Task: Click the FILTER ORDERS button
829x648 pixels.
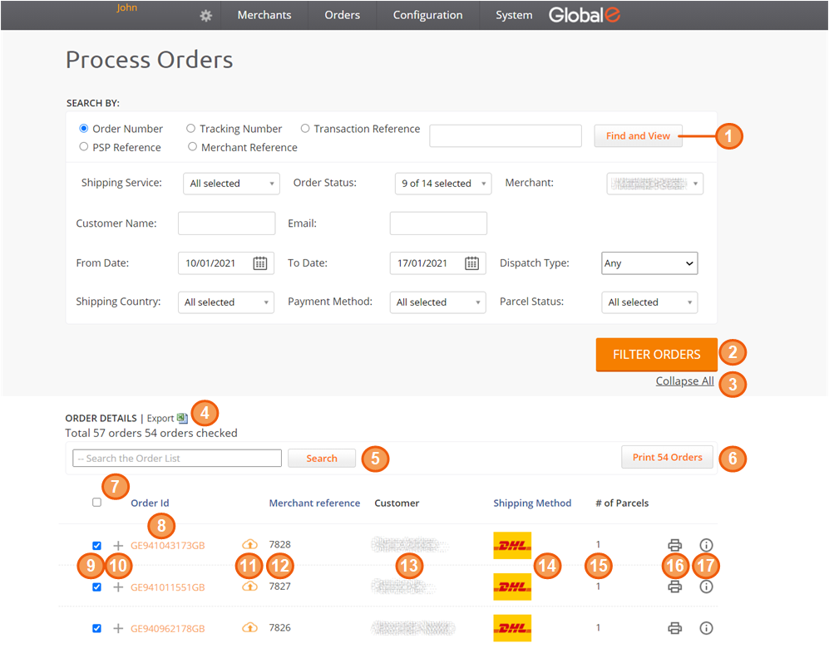Action: tap(656, 355)
